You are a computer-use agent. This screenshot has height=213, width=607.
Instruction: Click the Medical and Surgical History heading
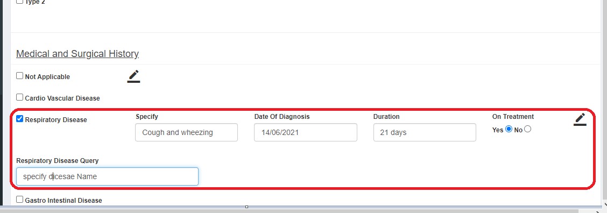coord(77,54)
